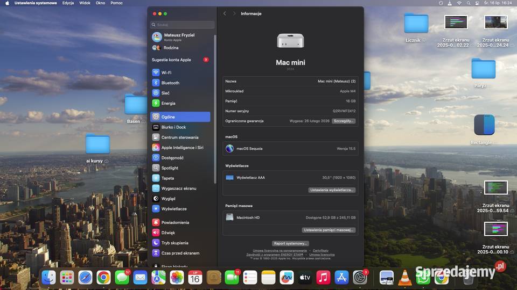Open Sugestie konta Apple row
The width and height of the screenshot is (517, 290).
pos(180,60)
